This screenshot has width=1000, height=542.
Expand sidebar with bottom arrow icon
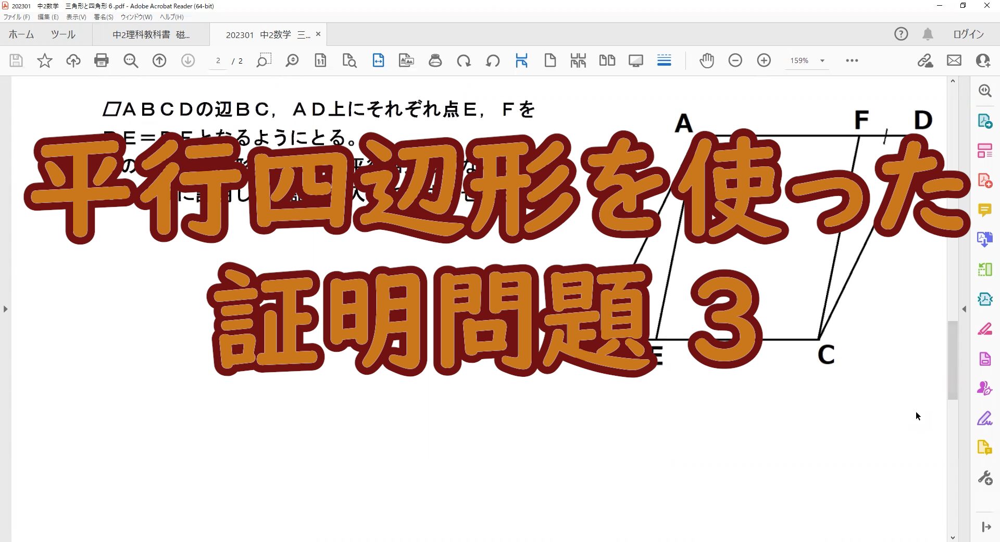[x=986, y=527]
